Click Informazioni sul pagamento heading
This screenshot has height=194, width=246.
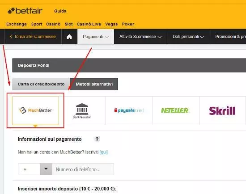click(x=50, y=139)
